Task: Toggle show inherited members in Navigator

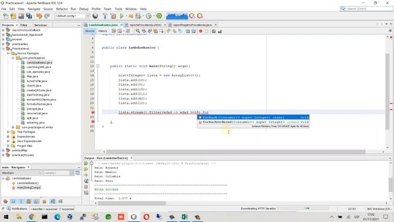Action: 6,202
